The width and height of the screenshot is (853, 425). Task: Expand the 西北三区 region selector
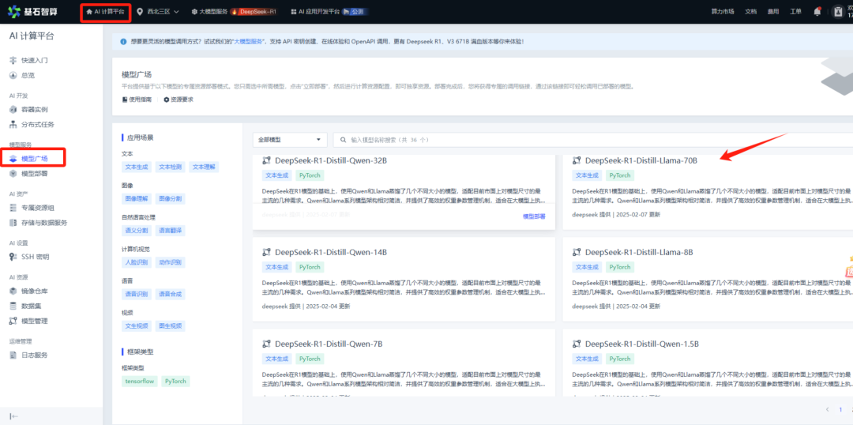[x=158, y=11]
